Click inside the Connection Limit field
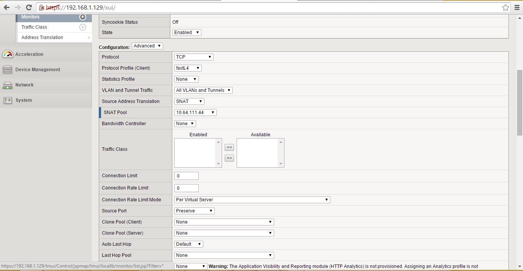The width and height of the screenshot is (523, 271). (x=186, y=176)
